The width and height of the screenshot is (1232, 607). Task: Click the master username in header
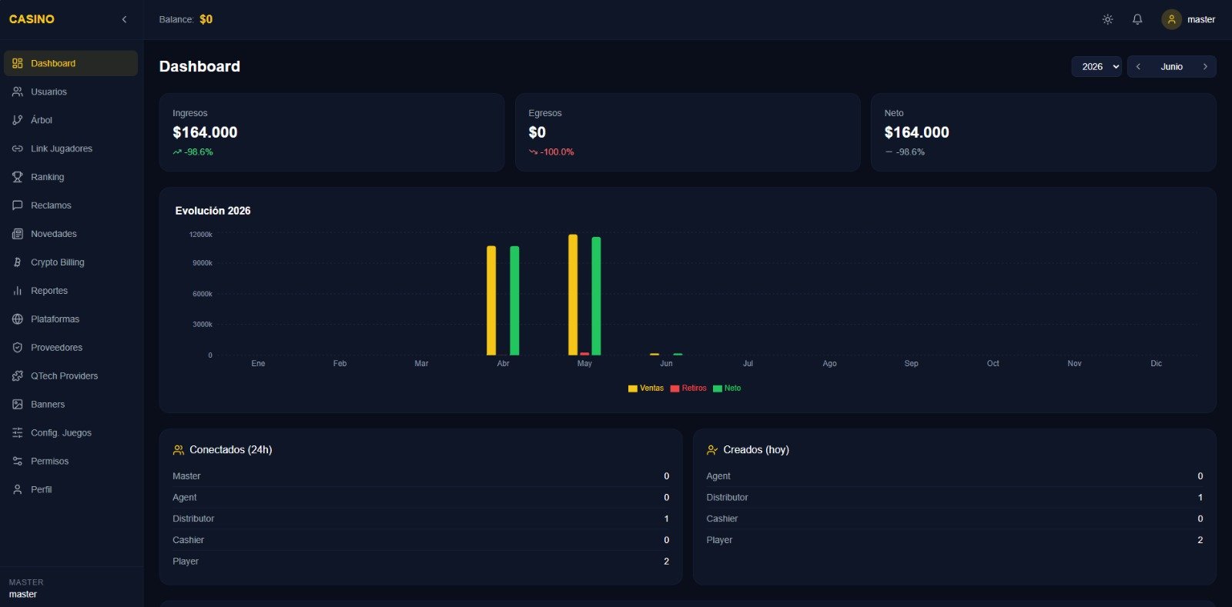1200,19
